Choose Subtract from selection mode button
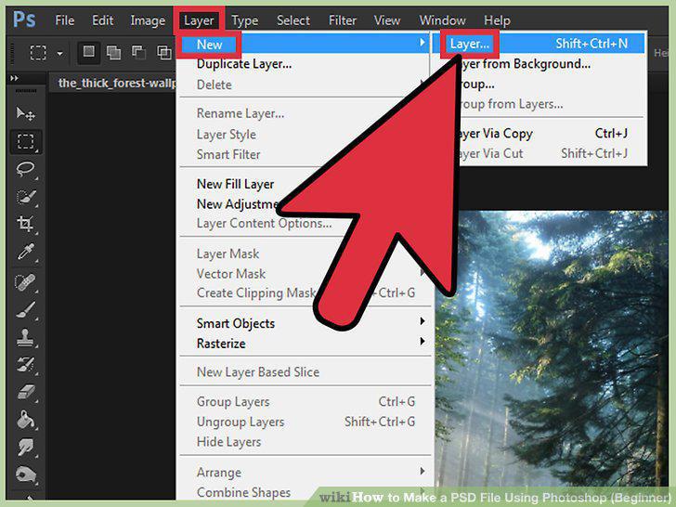 click(138, 53)
